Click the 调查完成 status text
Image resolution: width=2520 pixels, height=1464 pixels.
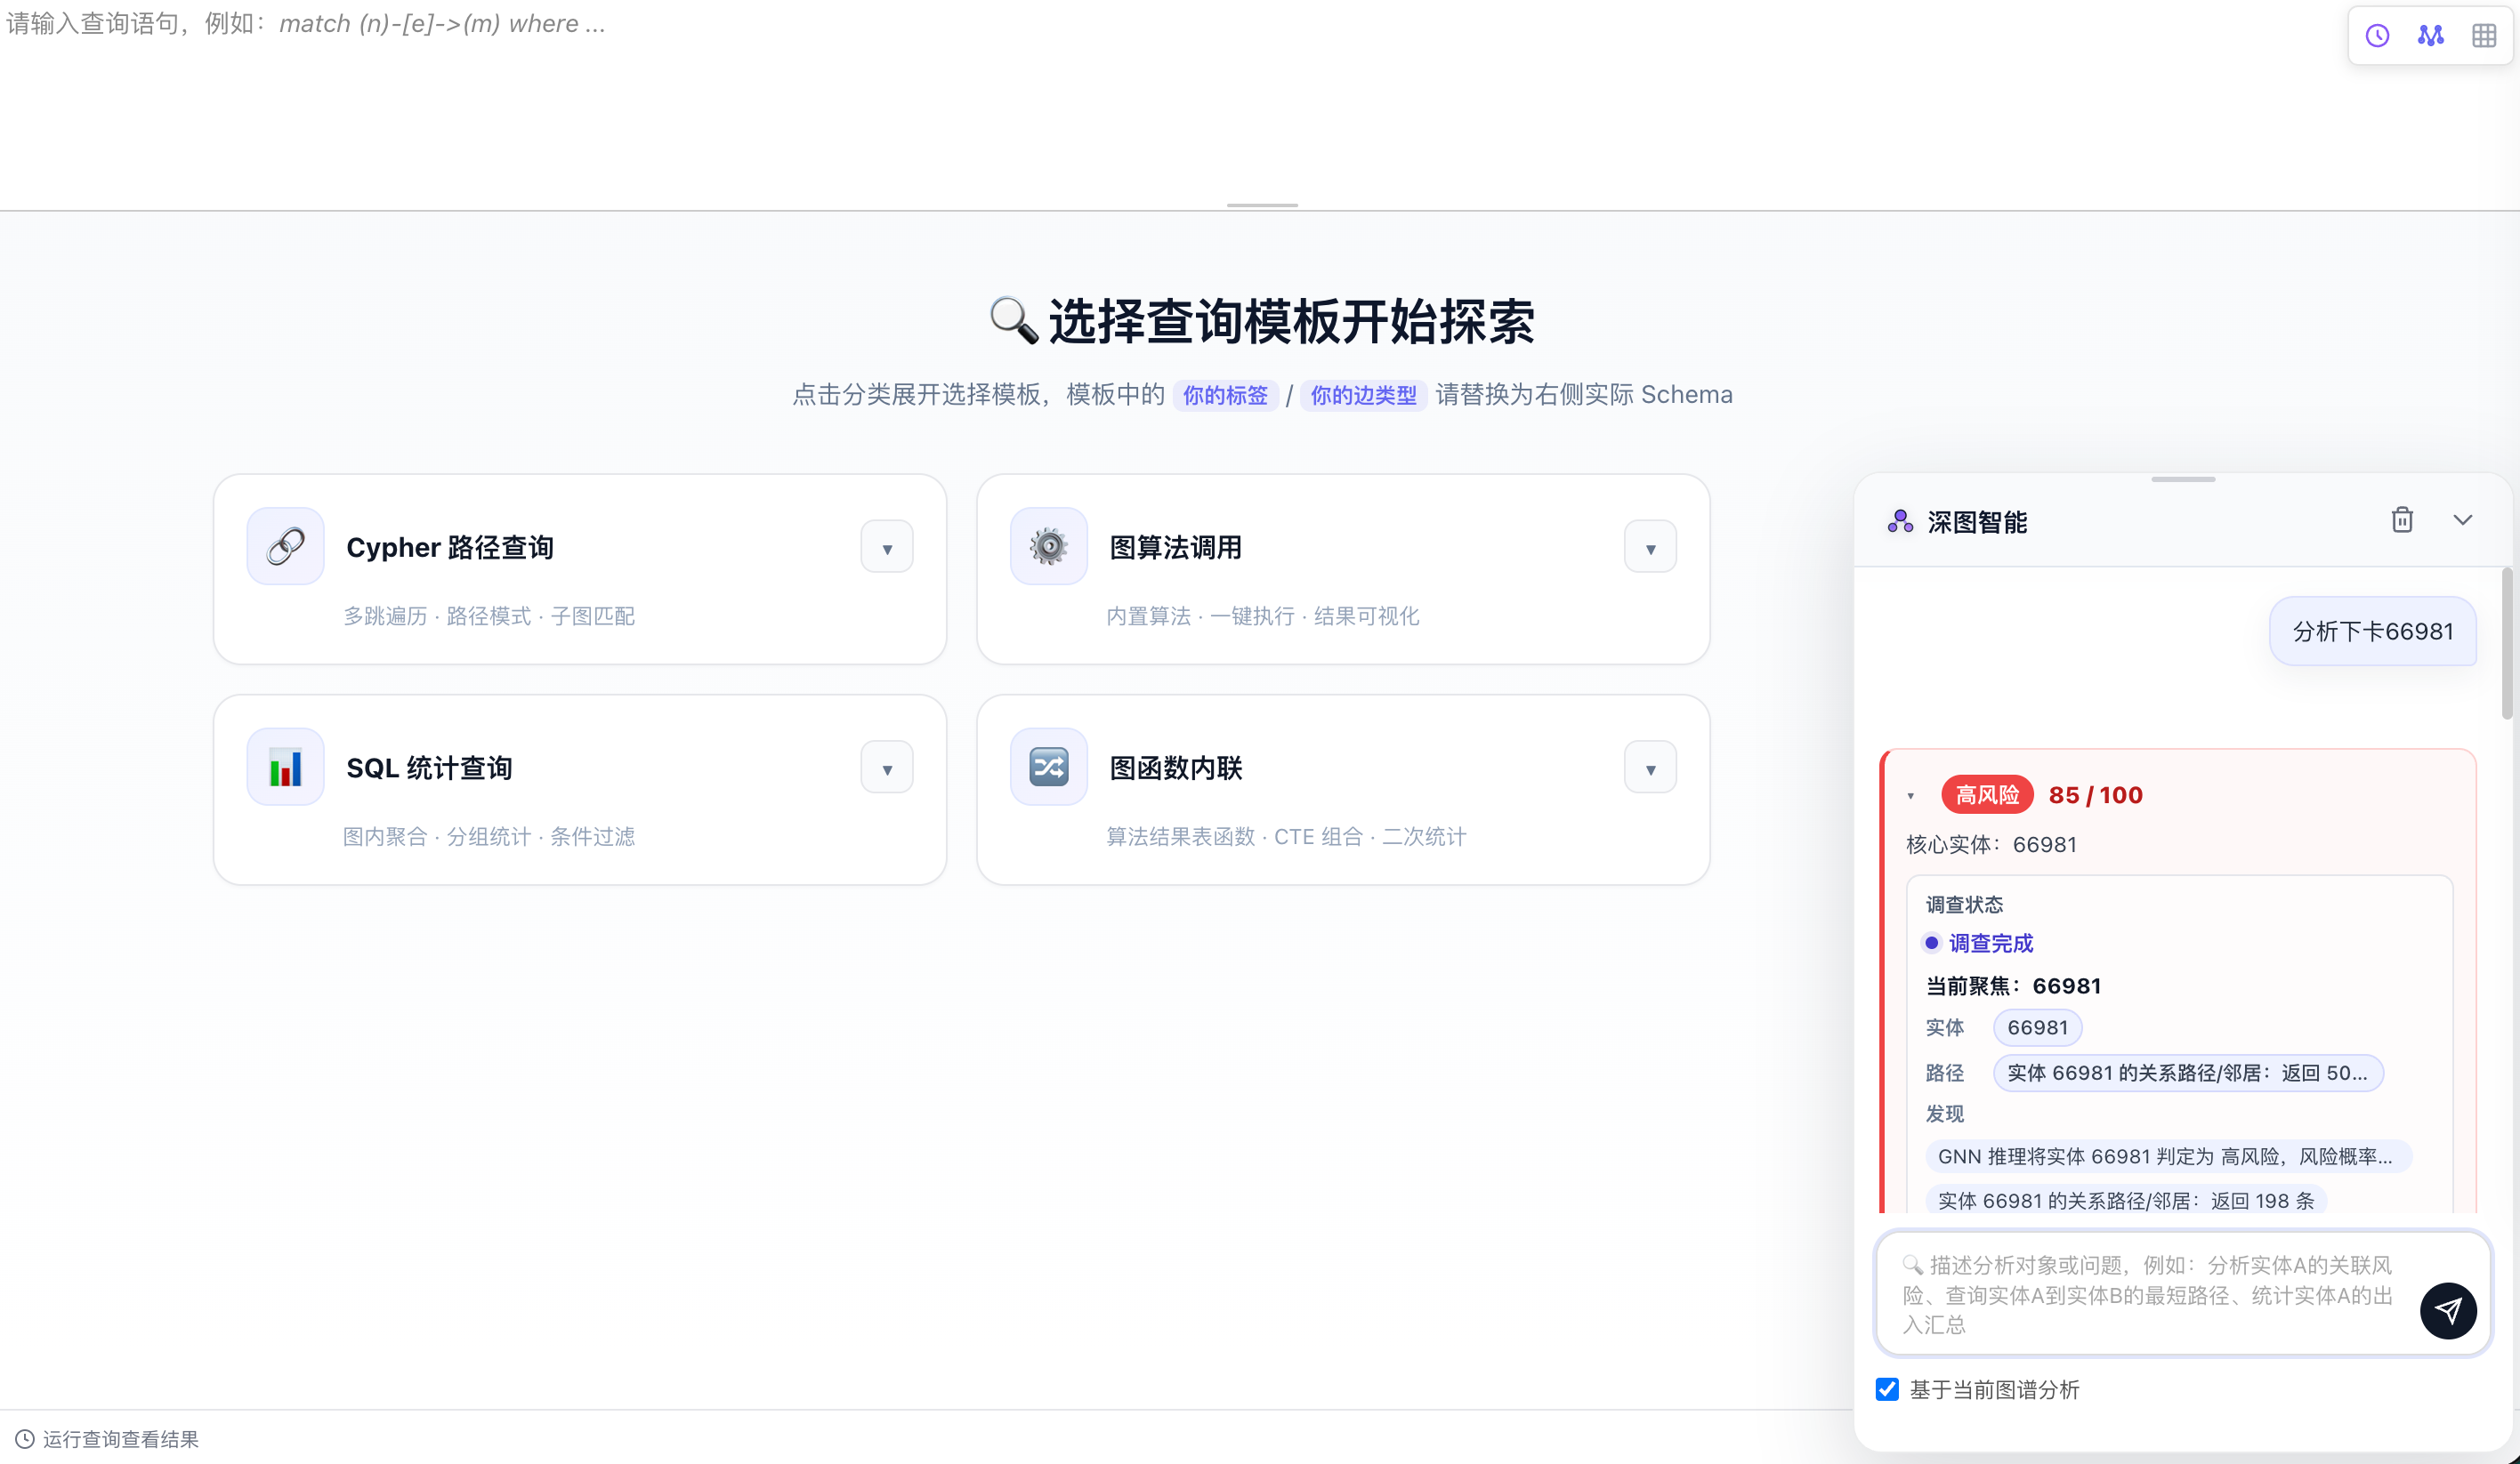[1990, 944]
